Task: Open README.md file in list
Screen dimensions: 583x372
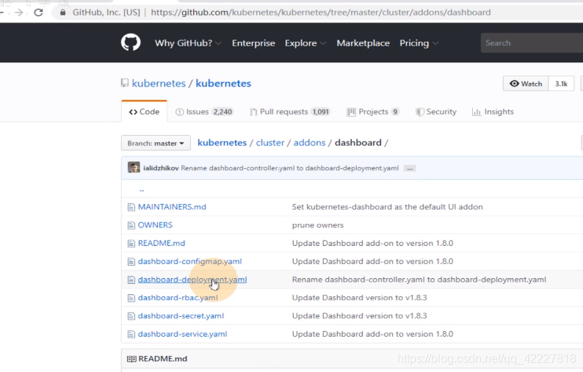Action: pos(162,243)
